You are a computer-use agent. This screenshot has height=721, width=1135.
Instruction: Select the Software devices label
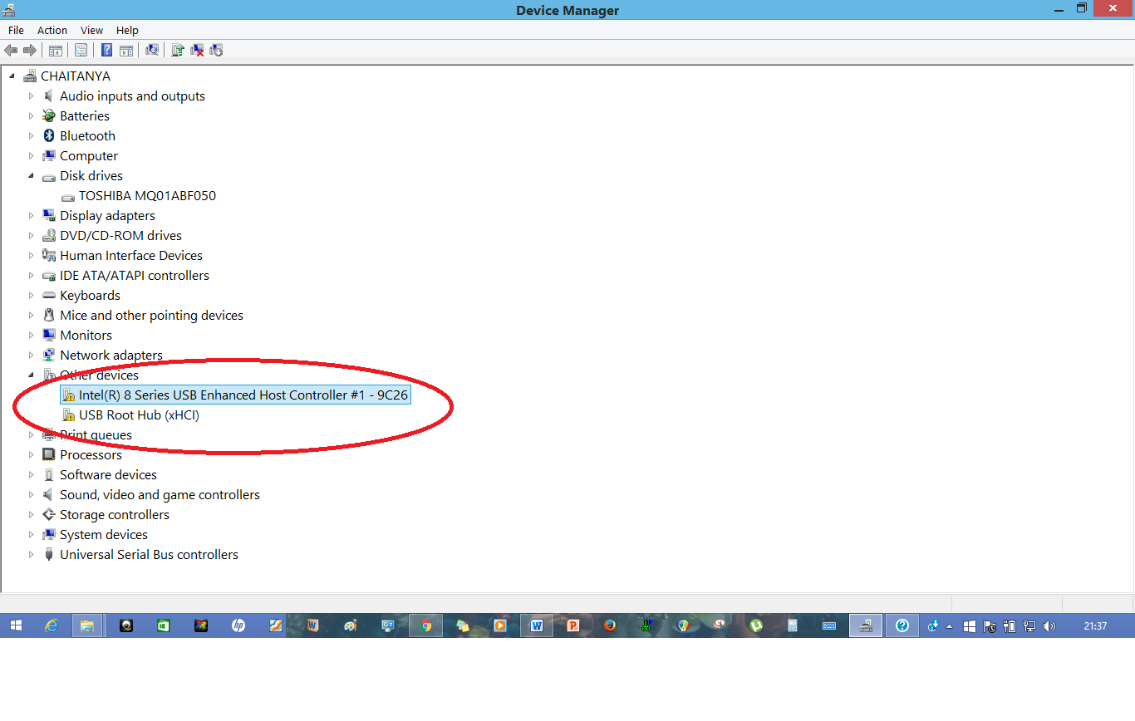pyautogui.click(x=108, y=475)
